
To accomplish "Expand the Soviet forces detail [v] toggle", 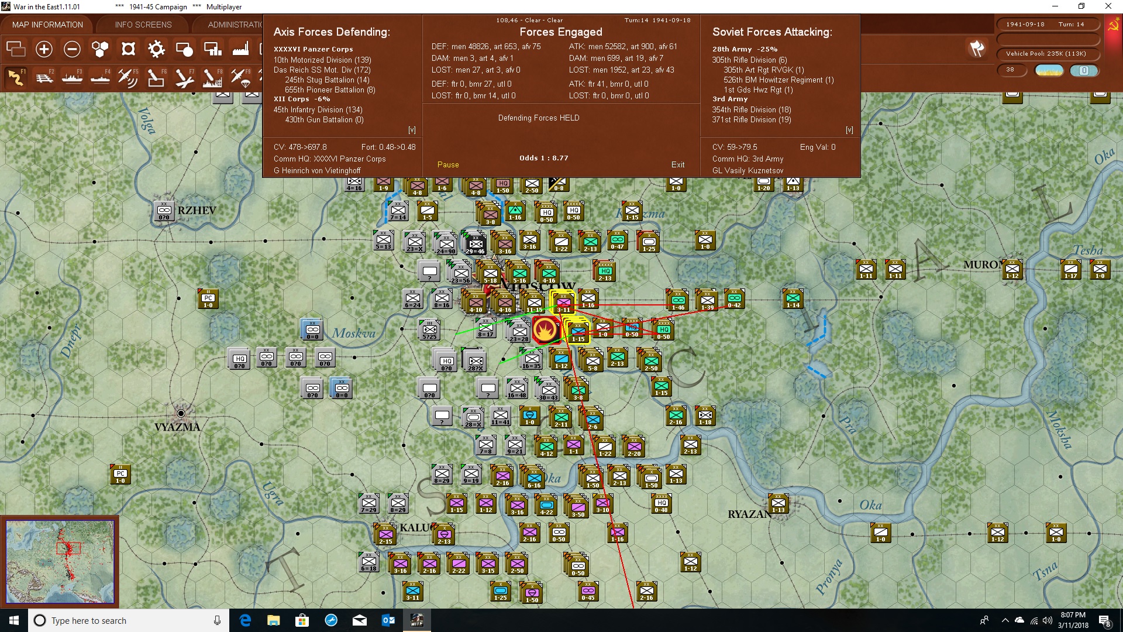I will (x=849, y=130).
